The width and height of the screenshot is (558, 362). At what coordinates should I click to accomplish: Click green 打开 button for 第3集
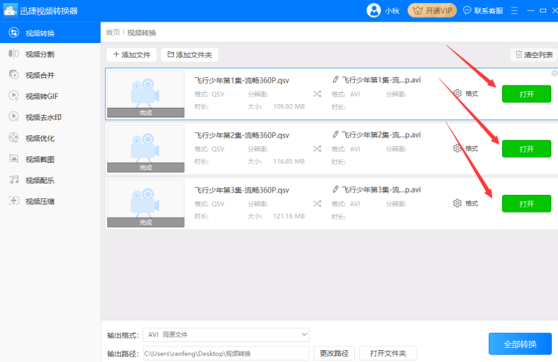[x=527, y=204]
